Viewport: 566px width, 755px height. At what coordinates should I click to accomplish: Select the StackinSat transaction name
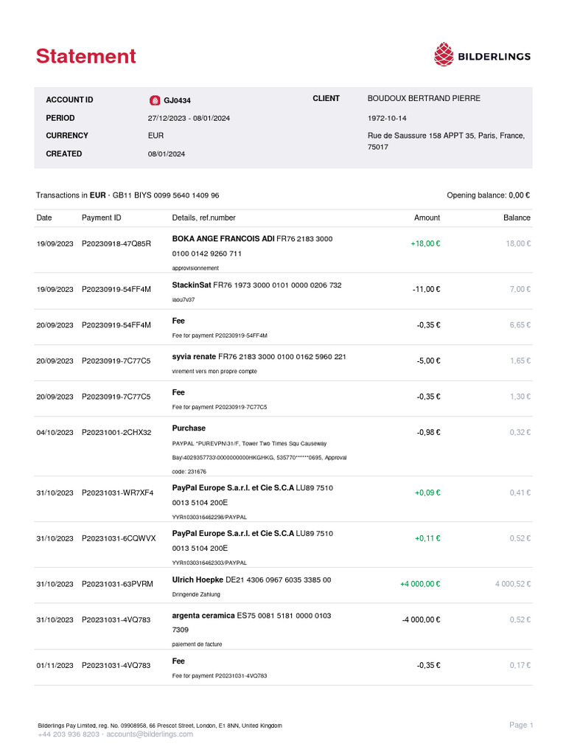pyautogui.click(x=192, y=285)
